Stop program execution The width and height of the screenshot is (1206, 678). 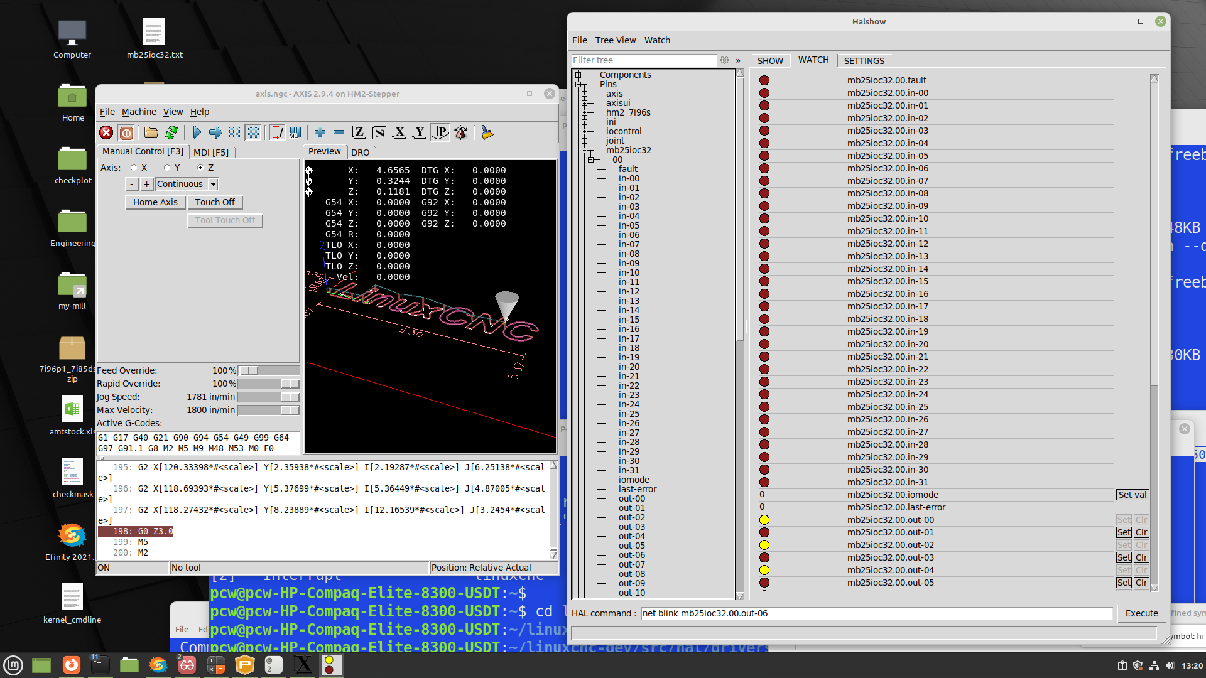(253, 132)
